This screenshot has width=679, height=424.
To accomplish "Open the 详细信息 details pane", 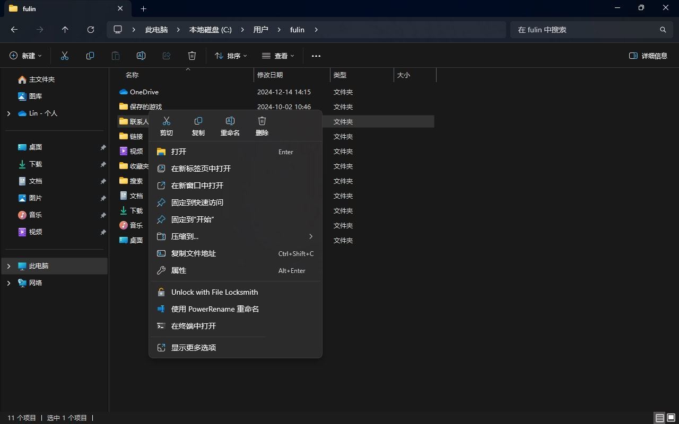I will point(648,56).
